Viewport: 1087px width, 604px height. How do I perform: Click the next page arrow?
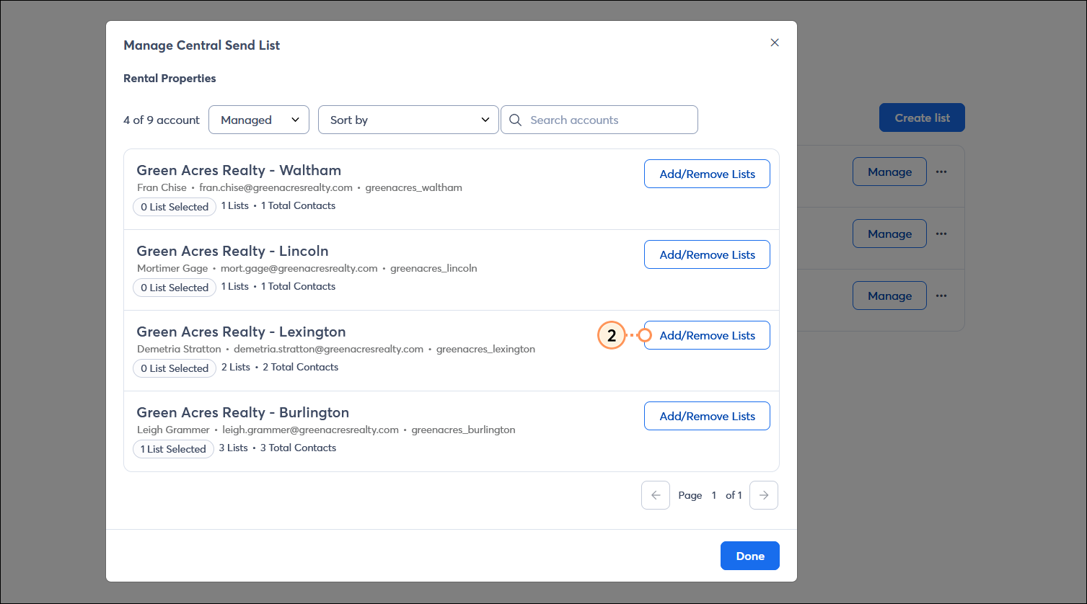coord(763,495)
